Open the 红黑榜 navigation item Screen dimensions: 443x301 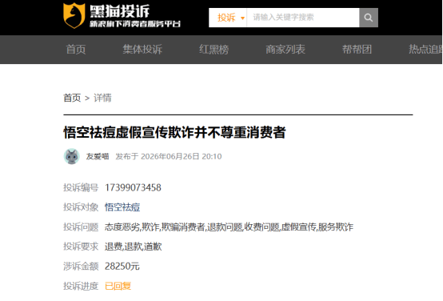(214, 50)
